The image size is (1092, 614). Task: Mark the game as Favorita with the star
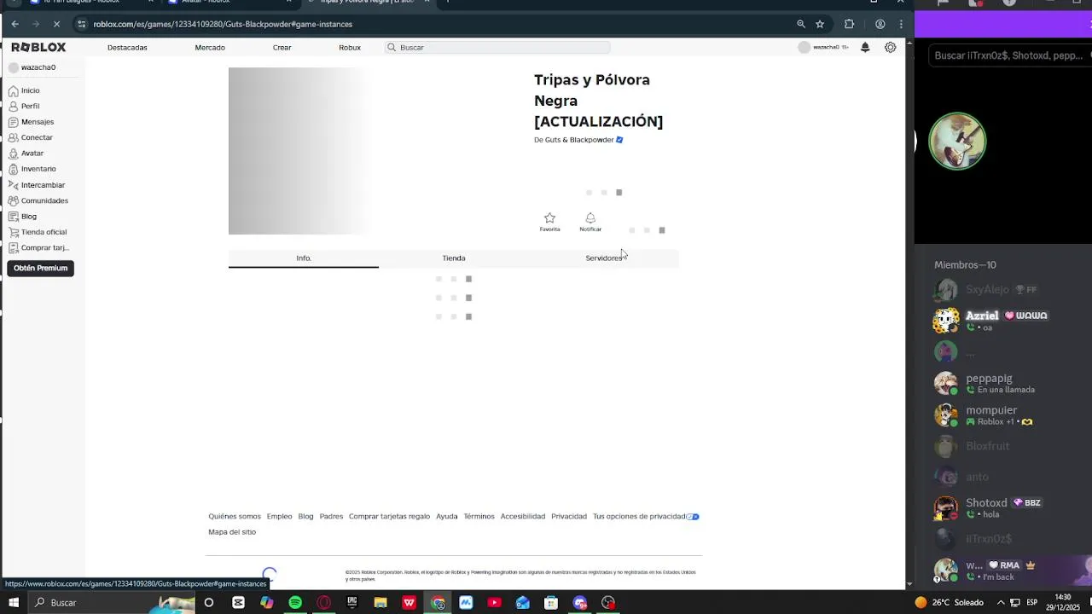pos(549,222)
